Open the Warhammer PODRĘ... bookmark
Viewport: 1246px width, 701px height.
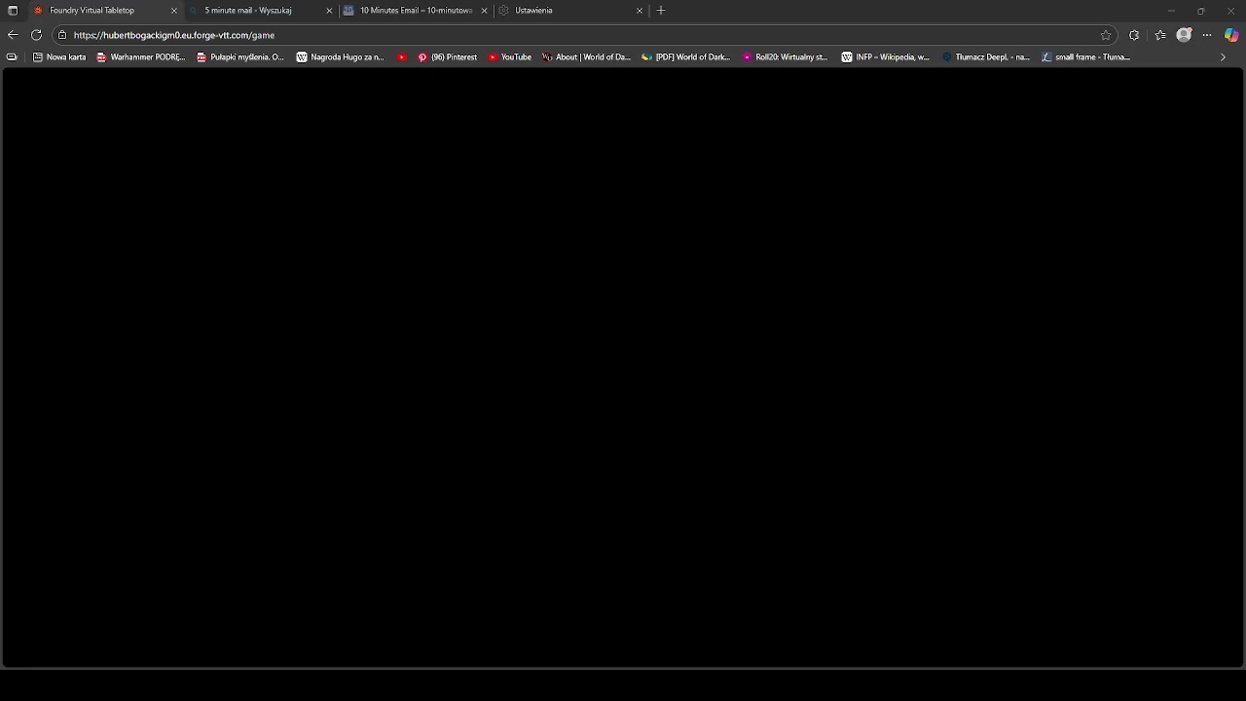tap(141, 57)
